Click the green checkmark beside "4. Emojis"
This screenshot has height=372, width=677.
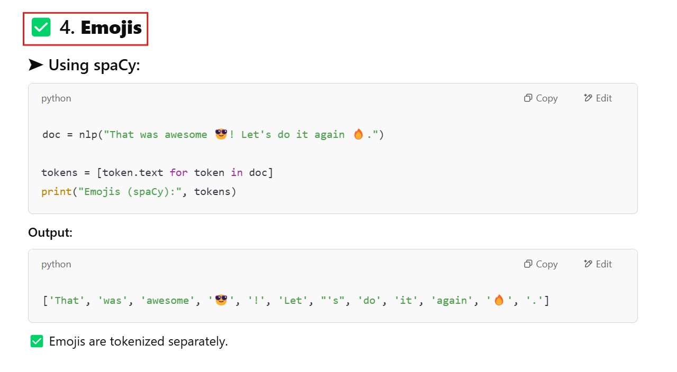[x=41, y=27]
